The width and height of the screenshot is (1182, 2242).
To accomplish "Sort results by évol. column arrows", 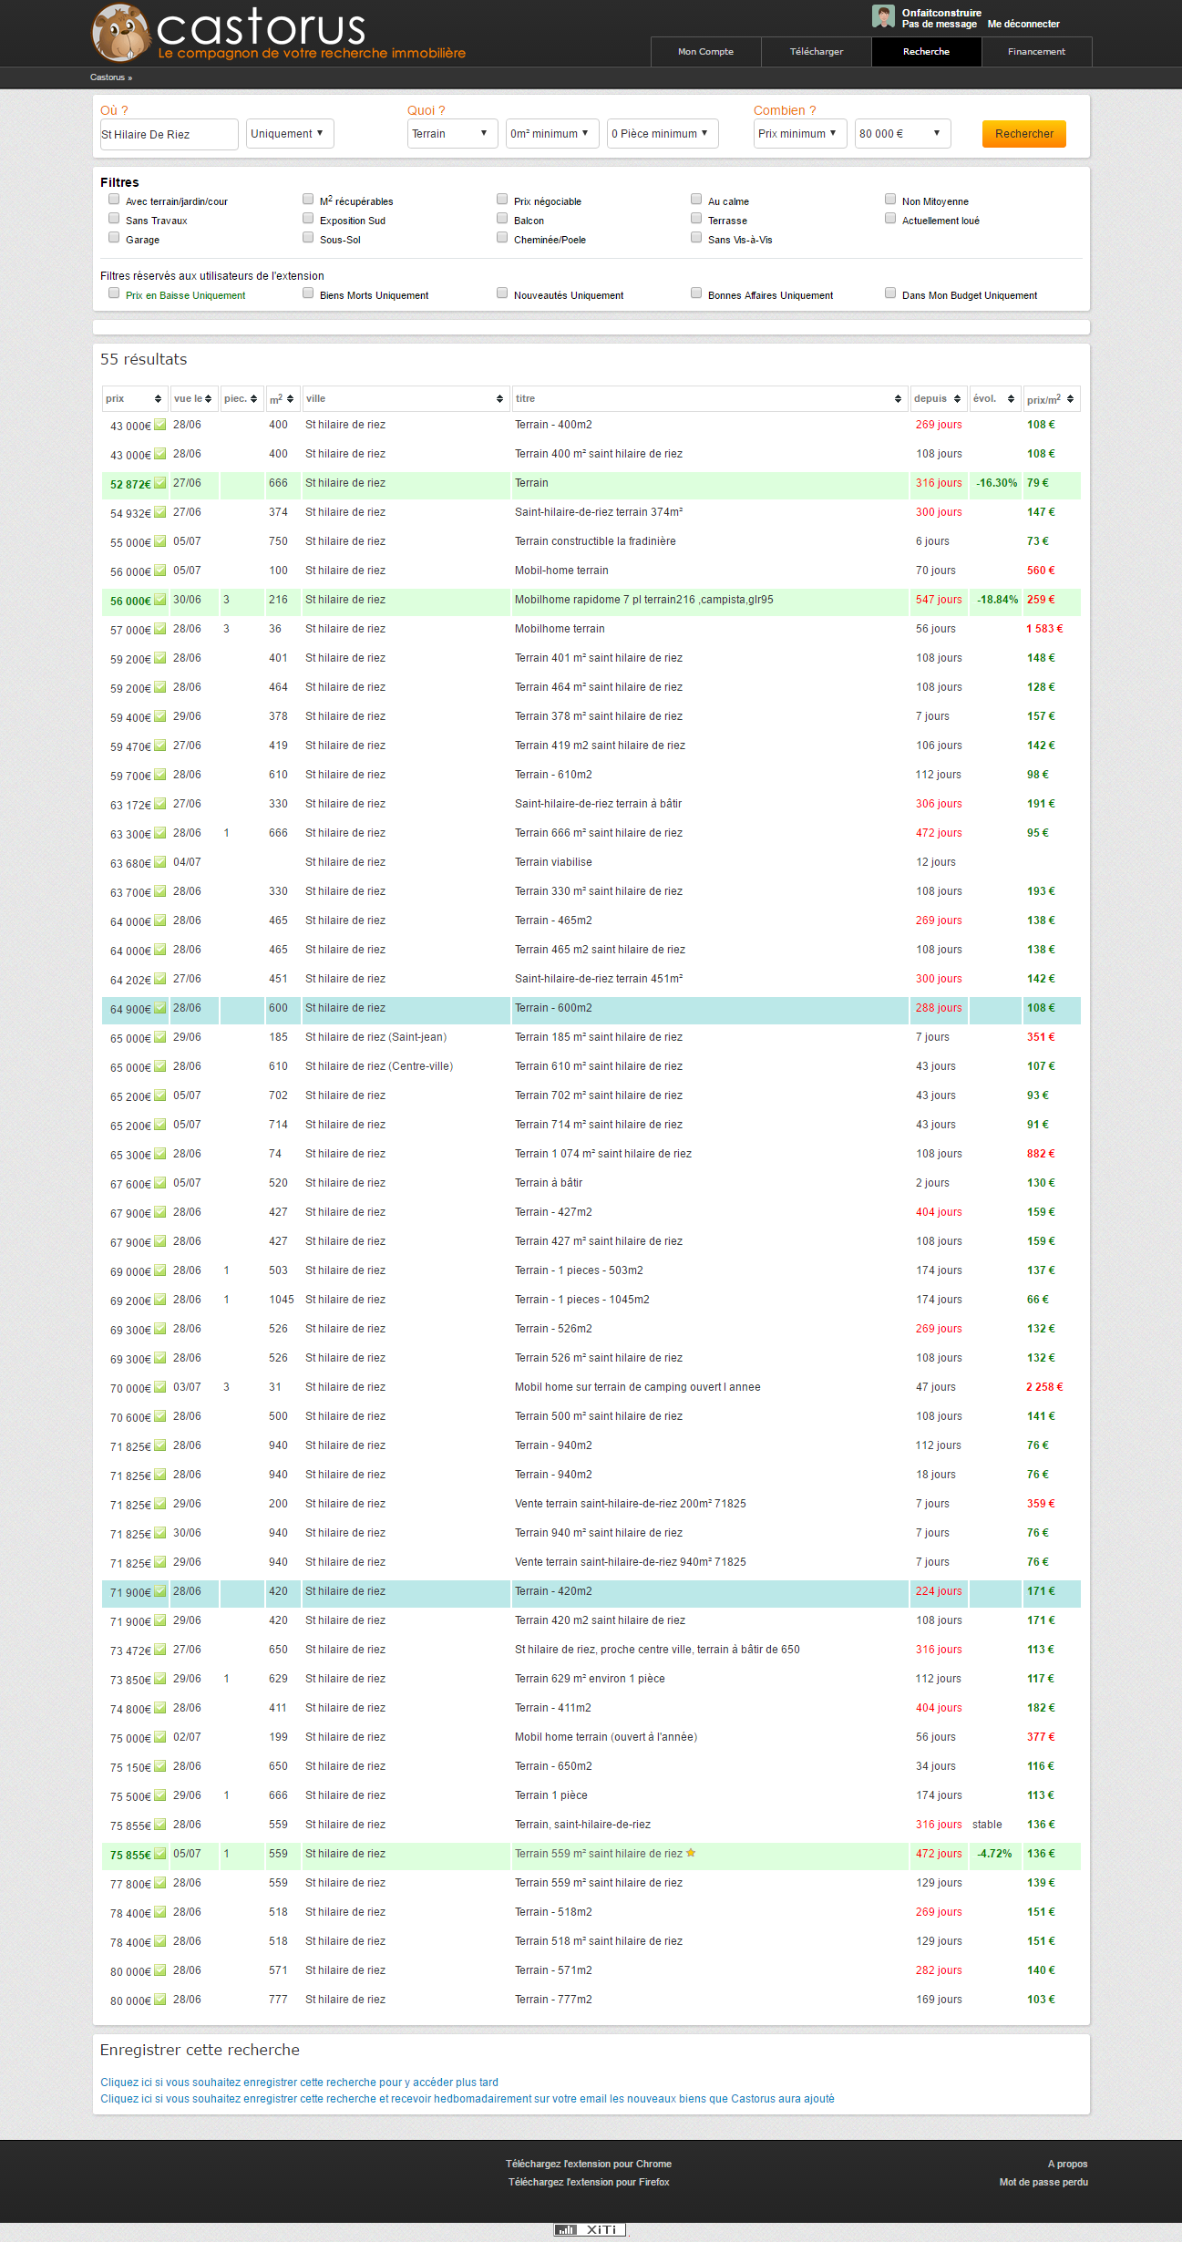I will click(1011, 399).
